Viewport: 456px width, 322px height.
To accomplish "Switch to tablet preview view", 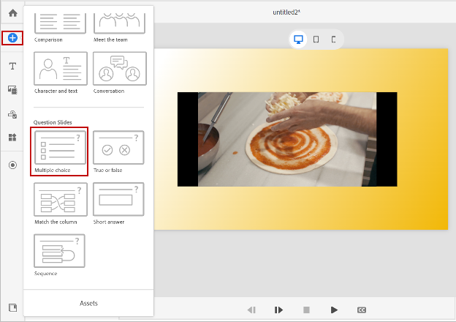I will tap(316, 40).
